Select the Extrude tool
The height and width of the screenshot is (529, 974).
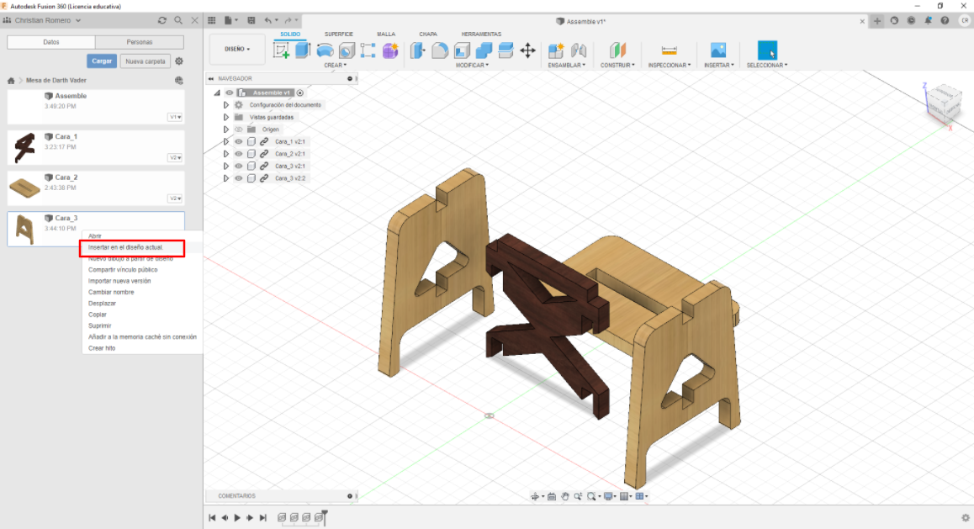click(303, 50)
